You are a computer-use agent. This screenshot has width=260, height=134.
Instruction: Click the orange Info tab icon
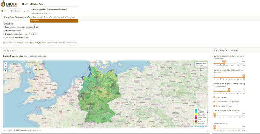pyautogui.click(x=2, y=11)
